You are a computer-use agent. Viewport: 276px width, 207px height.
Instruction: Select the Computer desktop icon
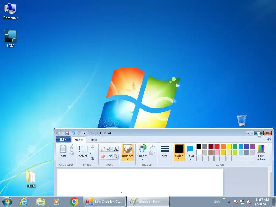click(x=11, y=11)
